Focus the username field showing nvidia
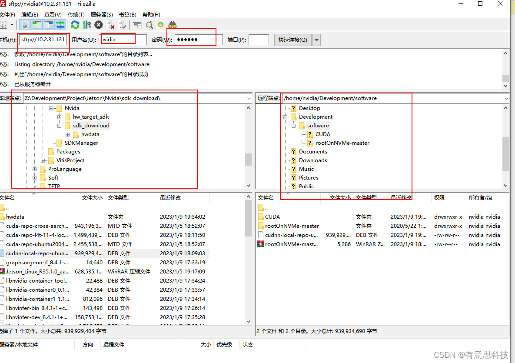 point(123,40)
